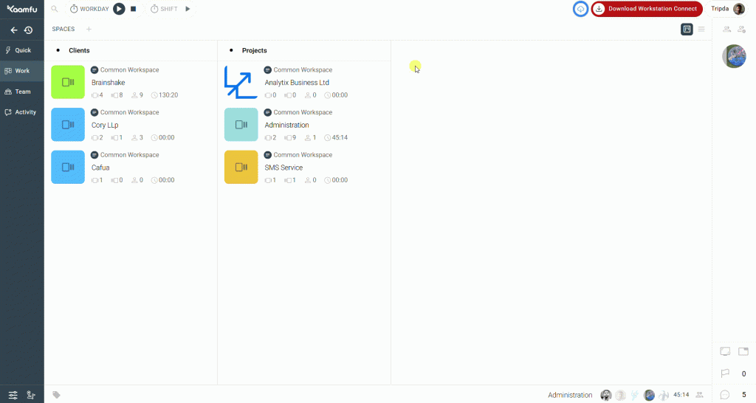Click Download Workstation Connect button
Viewport: 756px width, 403px height.
(647, 9)
